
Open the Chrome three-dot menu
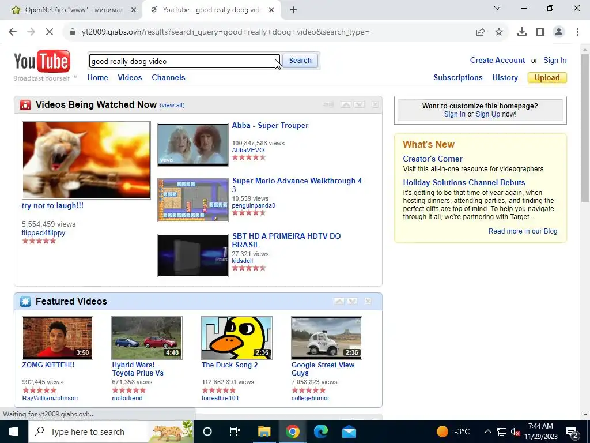click(577, 32)
